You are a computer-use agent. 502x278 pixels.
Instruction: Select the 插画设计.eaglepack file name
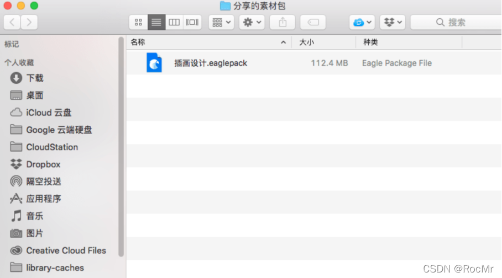(x=211, y=63)
